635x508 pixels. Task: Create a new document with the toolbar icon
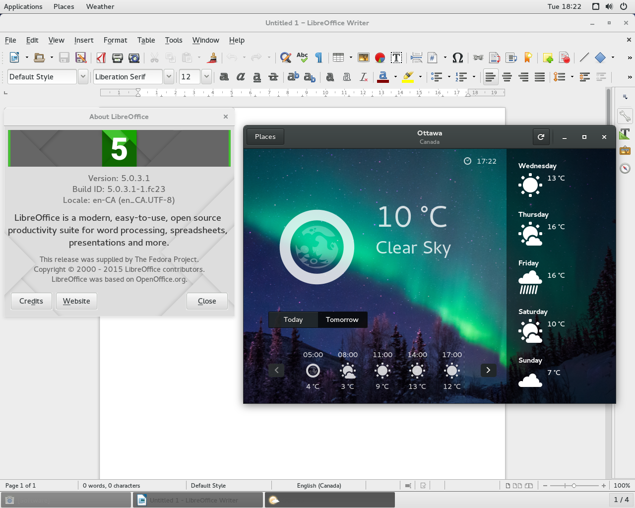pos(14,58)
